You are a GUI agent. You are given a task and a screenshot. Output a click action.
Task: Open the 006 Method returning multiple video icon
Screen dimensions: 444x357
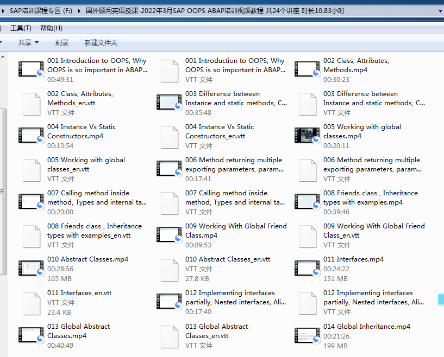pos(169,168)
